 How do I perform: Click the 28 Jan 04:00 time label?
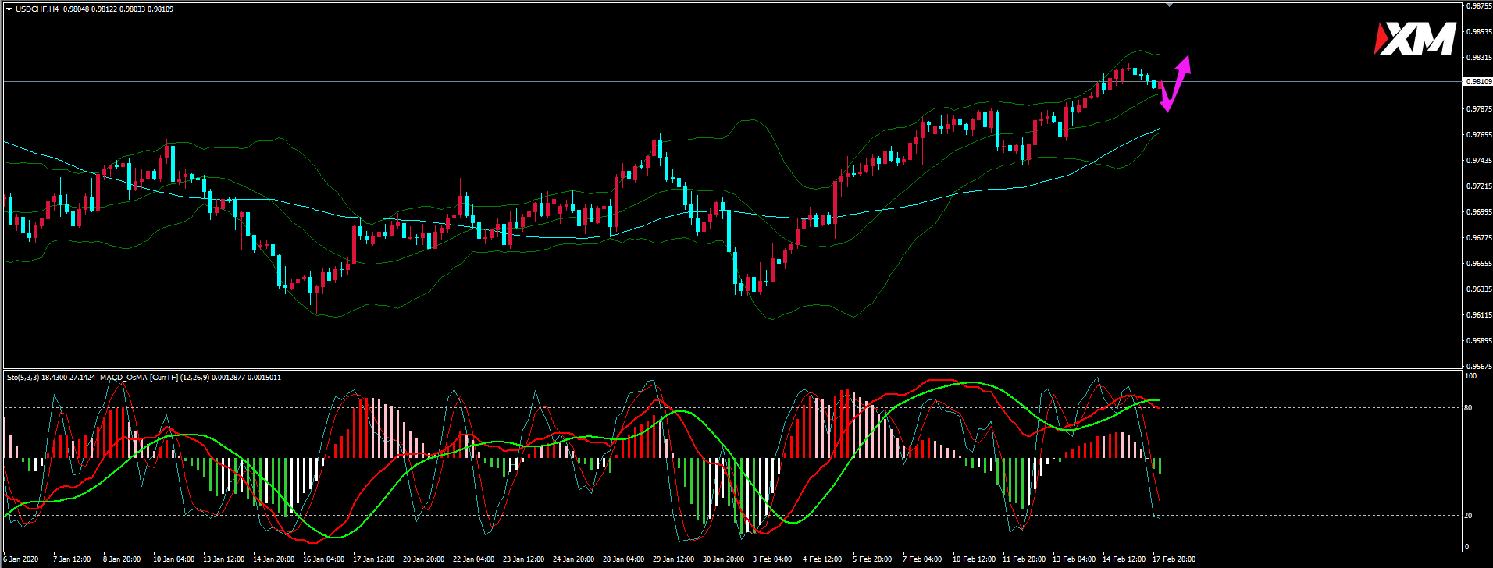[623, 559]
